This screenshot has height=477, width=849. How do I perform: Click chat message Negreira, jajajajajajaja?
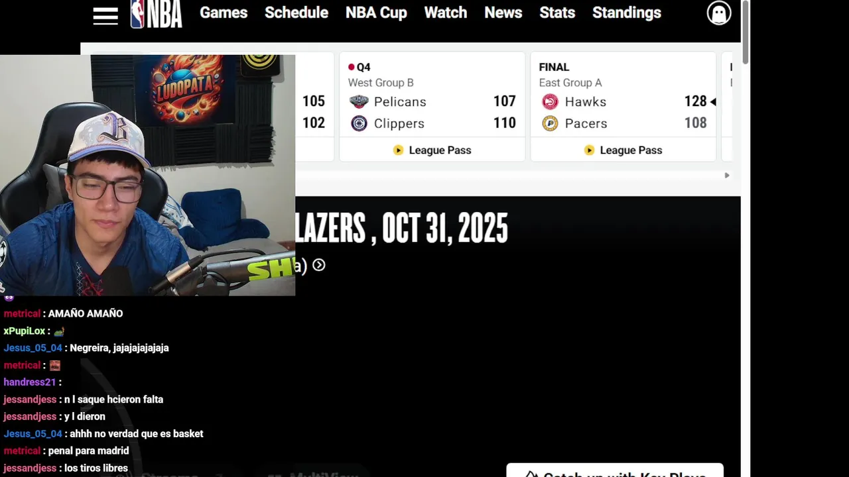click(x=119, y=348)
